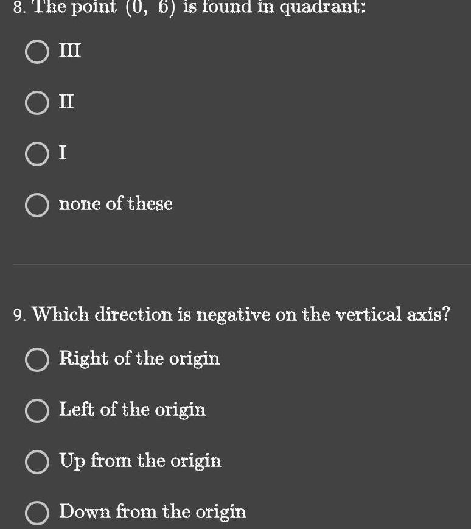Click the 'III' answer label
Viewport: 471px width, 529px height.
(x=69, y=51)
